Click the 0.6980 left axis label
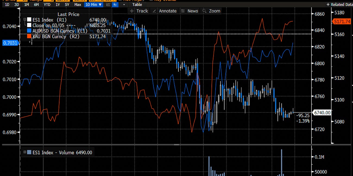The image size is (353, 176). pyautogui.click(x=9, y=132)
